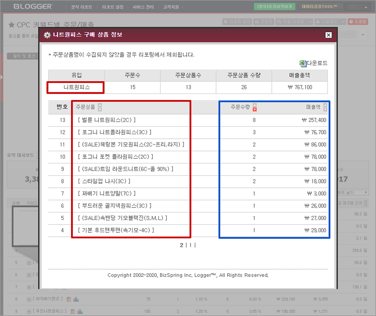The width and height of the screenshot is (376, 316).
Task: Open the bar chart icon beside 여자배기팬츠
Action: click(76, 299)
